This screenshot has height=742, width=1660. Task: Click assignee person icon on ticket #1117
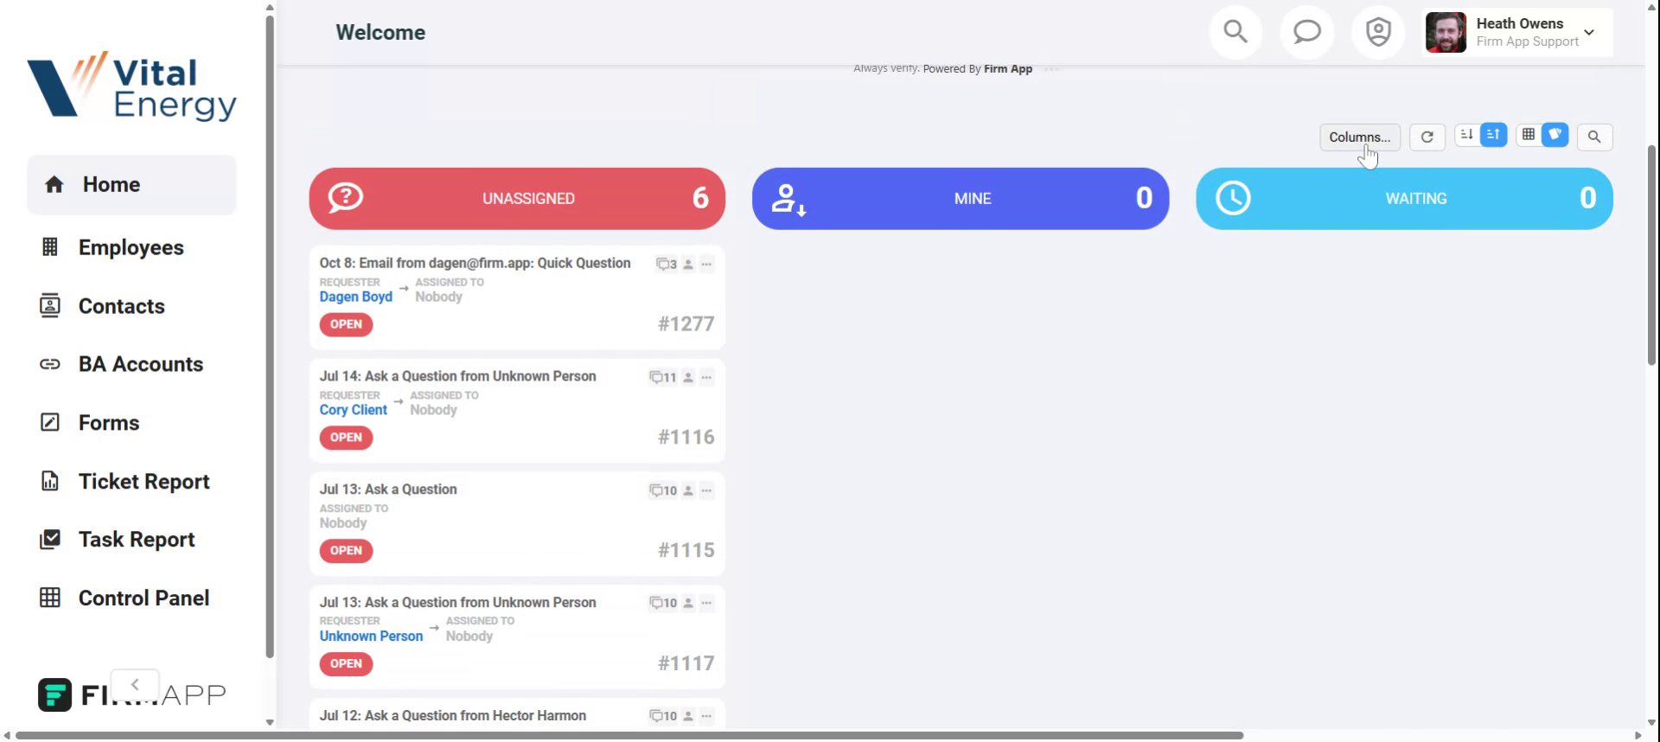point(688,603)
